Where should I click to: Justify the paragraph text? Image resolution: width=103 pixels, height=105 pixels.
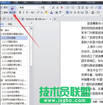click(78, 12)
